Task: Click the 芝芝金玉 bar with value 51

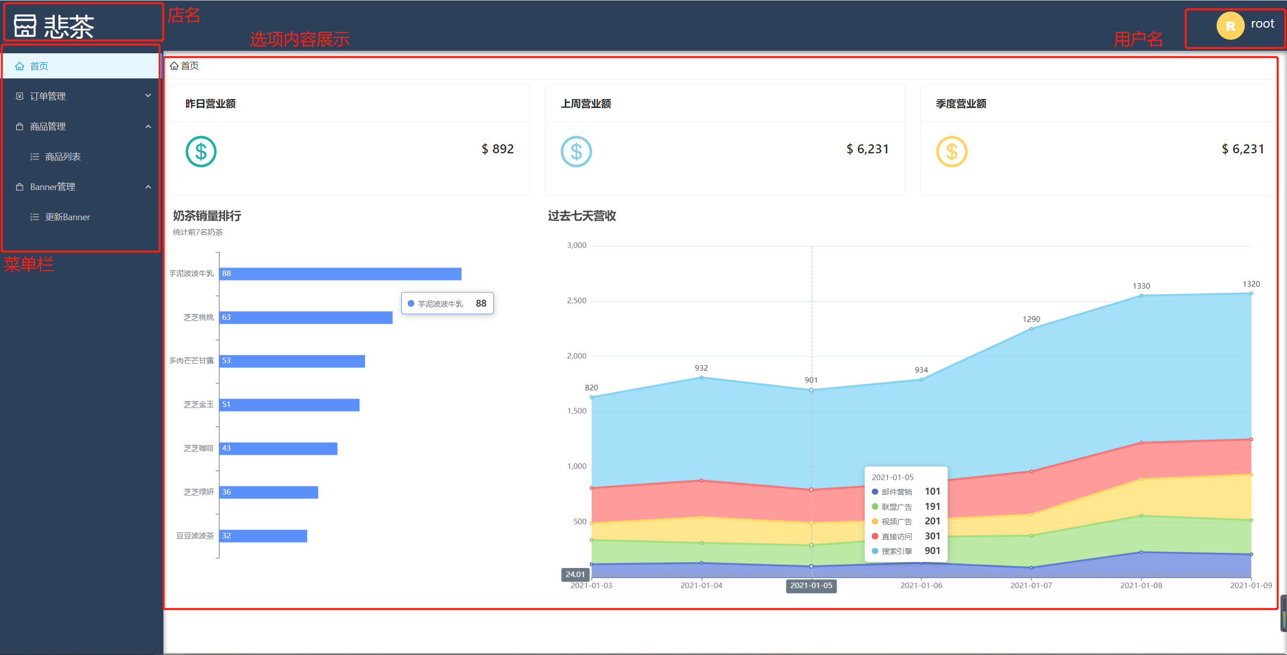Action: (x=290, y=405)
